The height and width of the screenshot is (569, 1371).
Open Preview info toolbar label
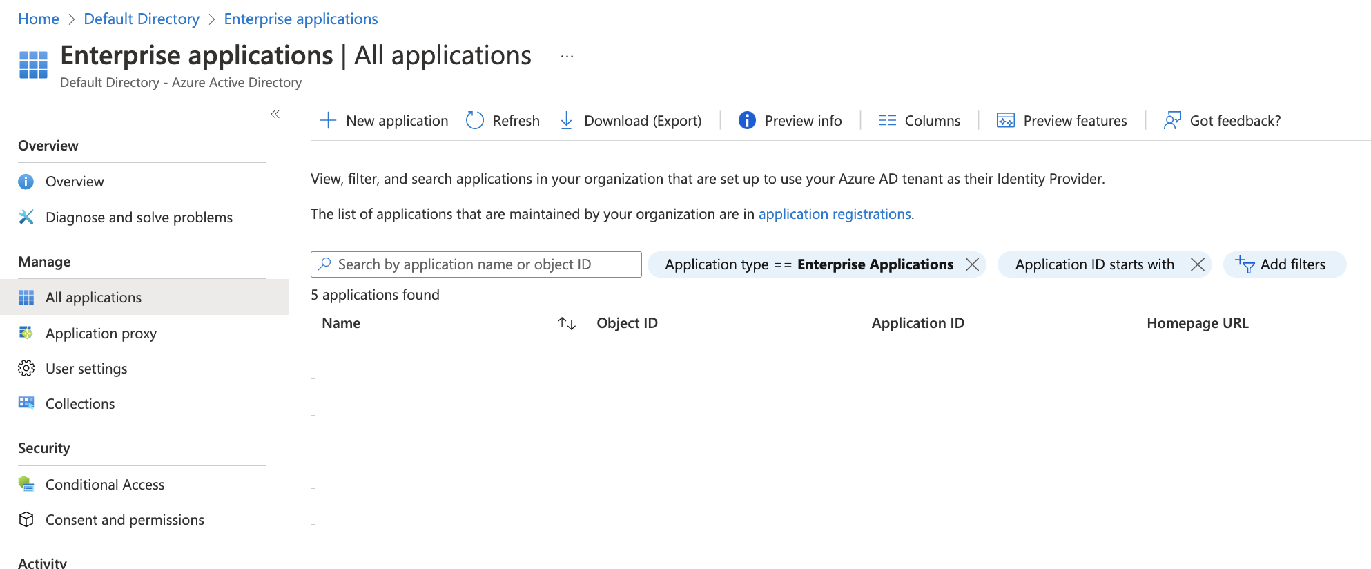tap(804, 121)
